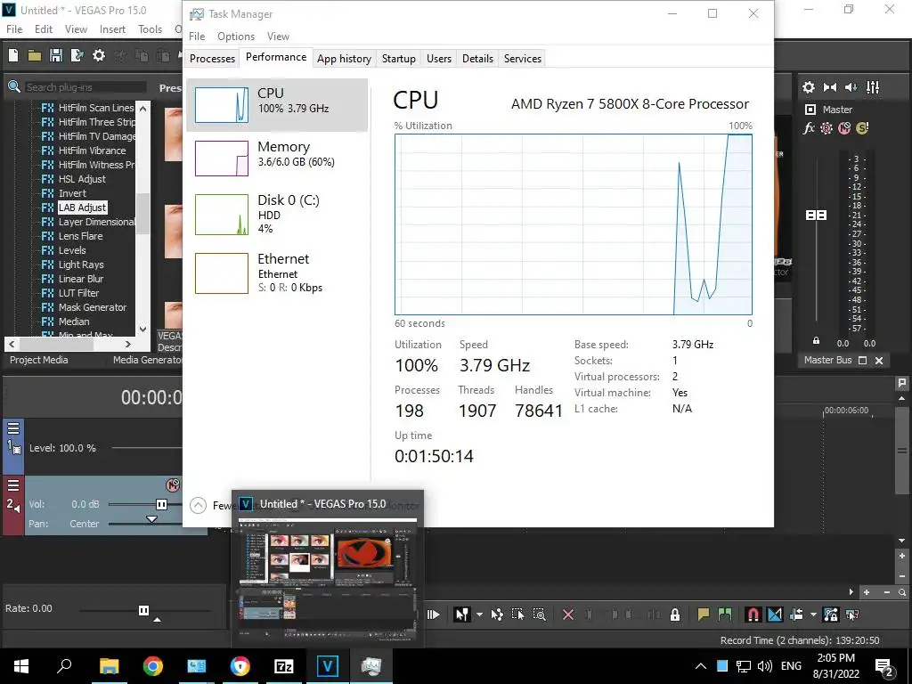
Task: Open the Services tab
Action: [x=522, y=58]
